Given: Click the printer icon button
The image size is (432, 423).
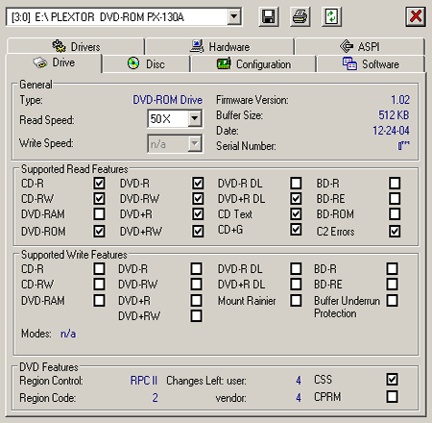Looking at the screenshot, I should (300, 16).
